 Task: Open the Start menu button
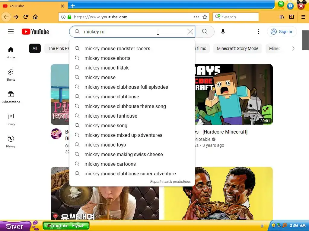tap(15, 226)
